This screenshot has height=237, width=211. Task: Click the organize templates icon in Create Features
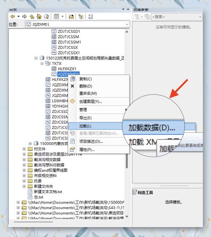point(137,16)
